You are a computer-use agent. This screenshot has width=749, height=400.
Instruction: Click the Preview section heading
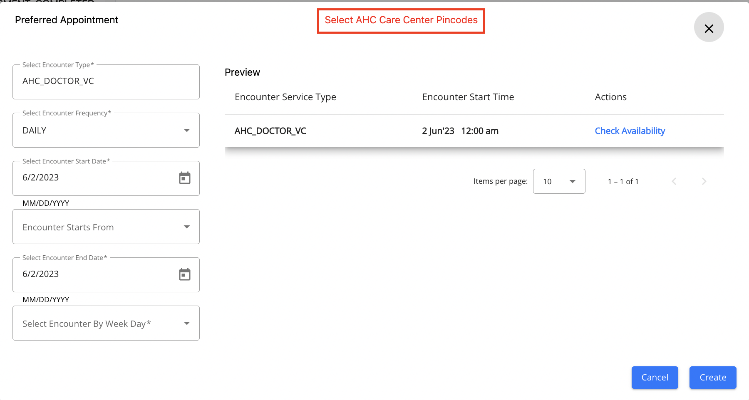pos(242,72)
